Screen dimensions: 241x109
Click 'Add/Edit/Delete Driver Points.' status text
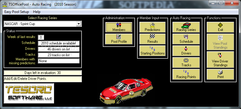[25, 79]
